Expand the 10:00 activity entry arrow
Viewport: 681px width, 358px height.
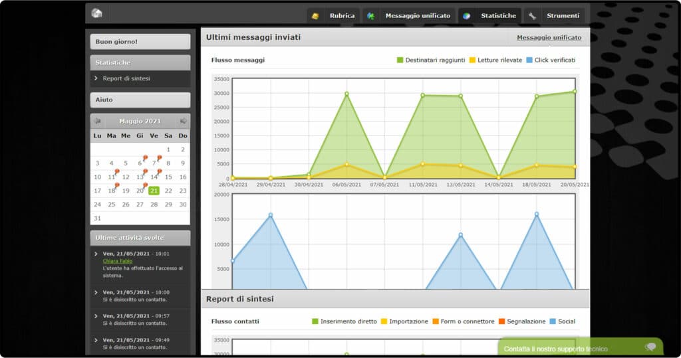96,292
